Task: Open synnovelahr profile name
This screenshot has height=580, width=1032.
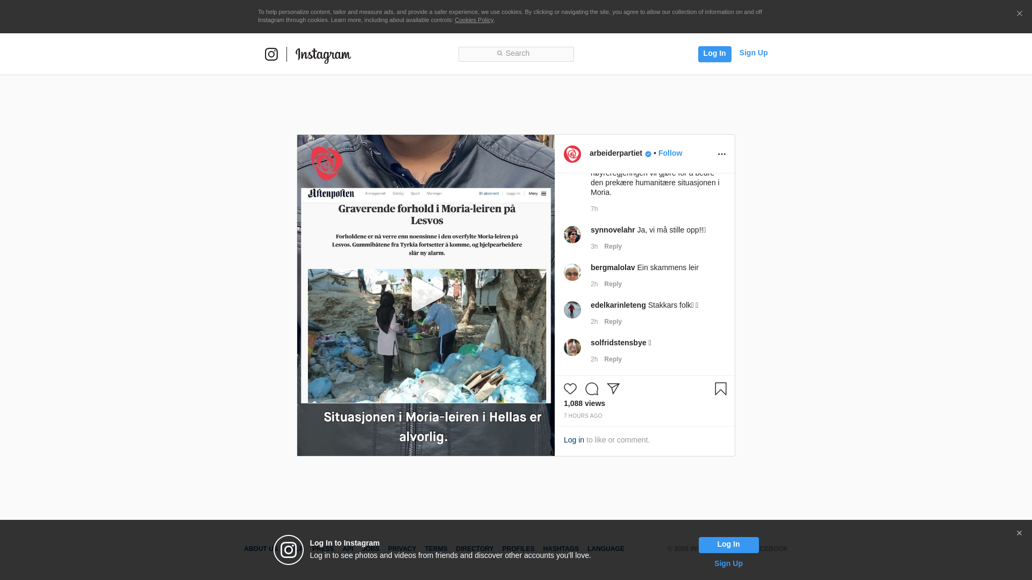Action: pos(613,230)
